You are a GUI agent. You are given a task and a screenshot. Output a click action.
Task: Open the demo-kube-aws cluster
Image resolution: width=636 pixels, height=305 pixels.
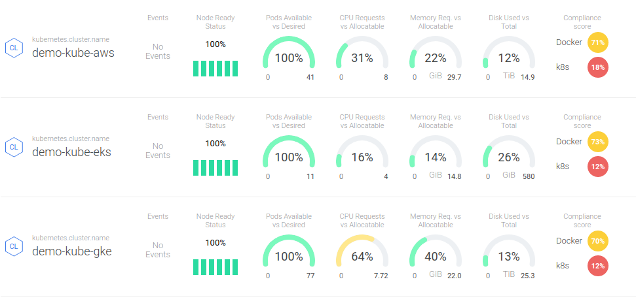pos(73,53)
